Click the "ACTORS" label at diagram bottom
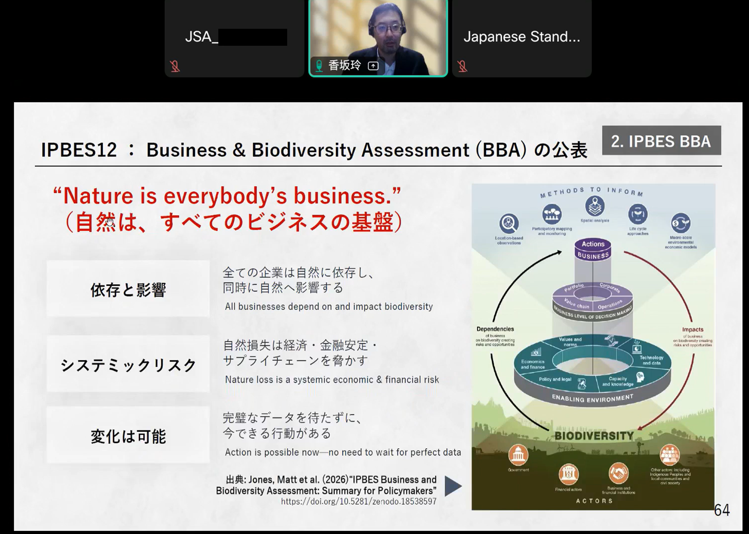 [x=594, y=501]
